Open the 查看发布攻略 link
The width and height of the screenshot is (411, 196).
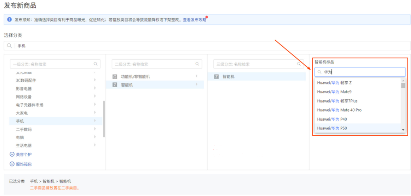tap(194, 20)
